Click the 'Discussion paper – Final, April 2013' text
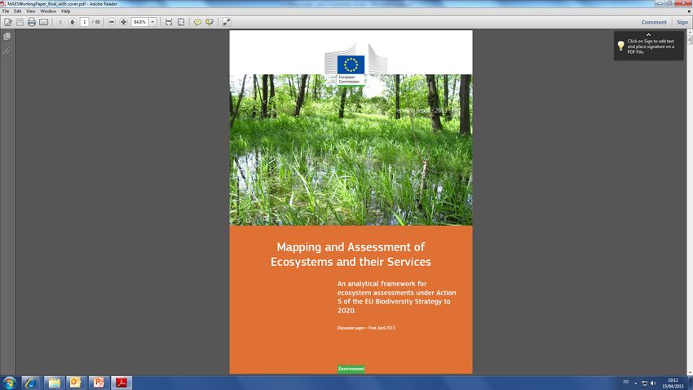This screenshot has height=390, width=693. (366, 328)
